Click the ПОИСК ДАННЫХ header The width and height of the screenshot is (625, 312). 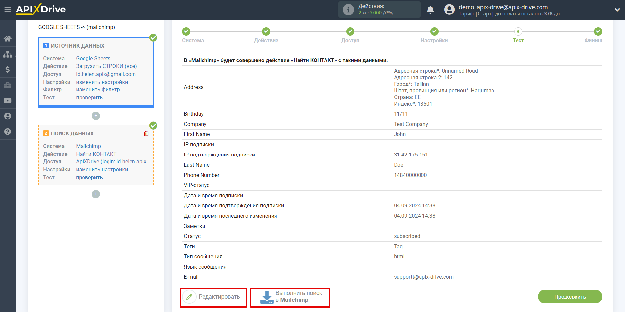click(72, 133)
